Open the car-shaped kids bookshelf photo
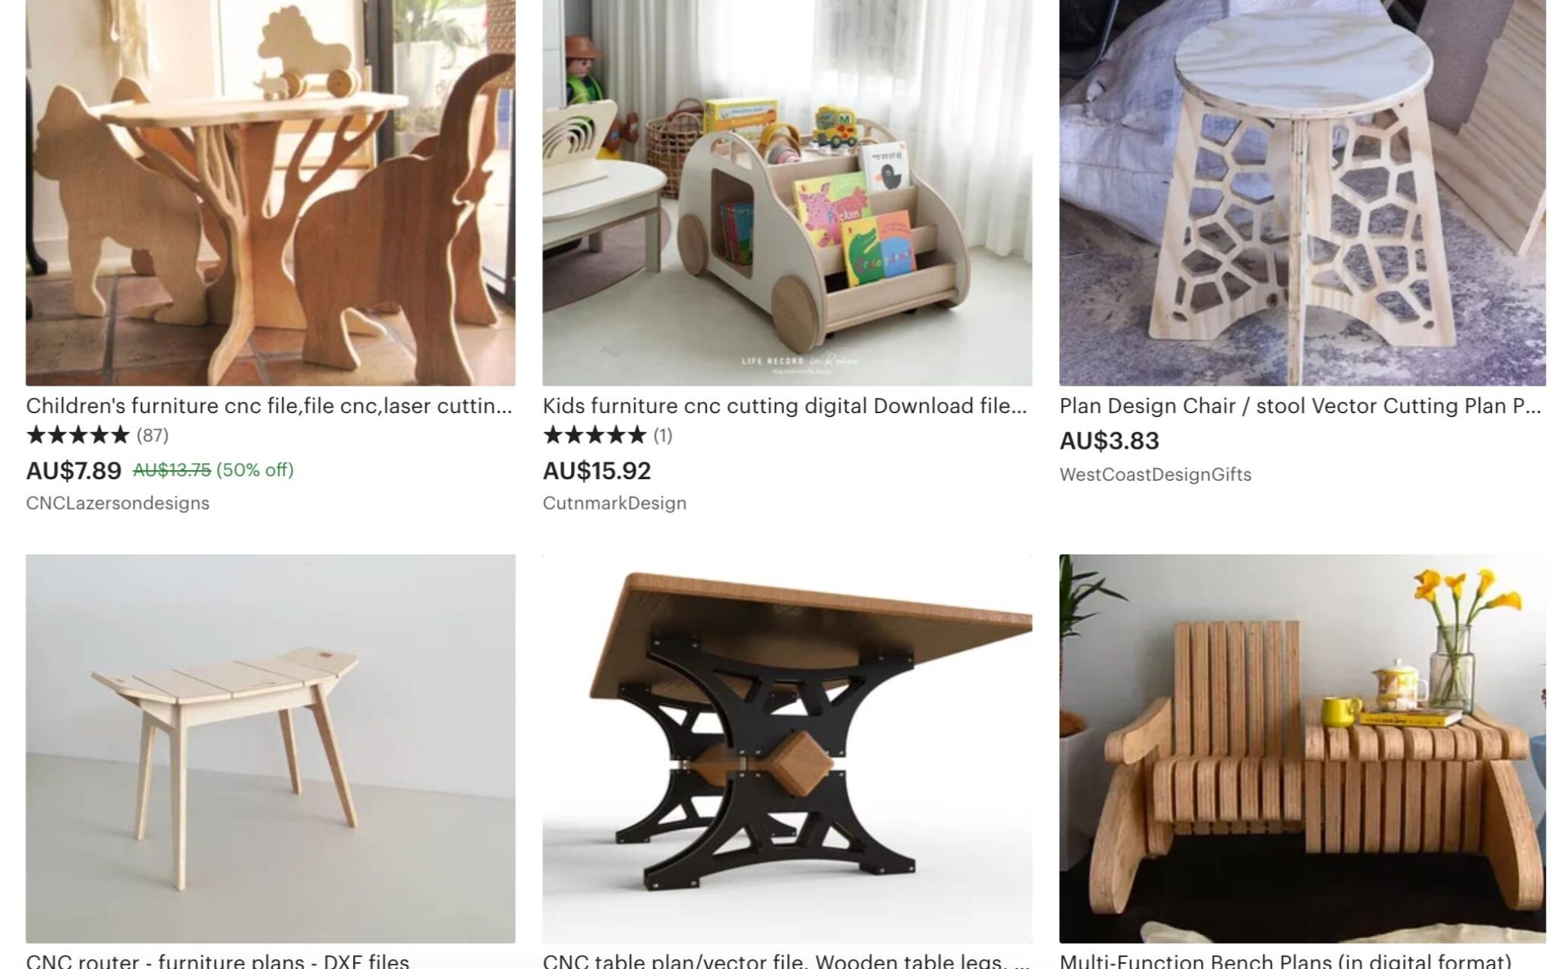 [x=787, y=193]
